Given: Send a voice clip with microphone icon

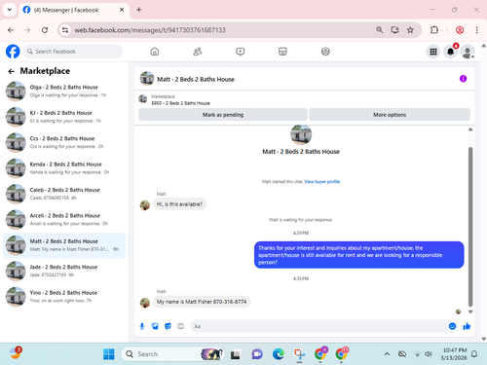Looking at the screenshot, I should click(x=142, y=326).
